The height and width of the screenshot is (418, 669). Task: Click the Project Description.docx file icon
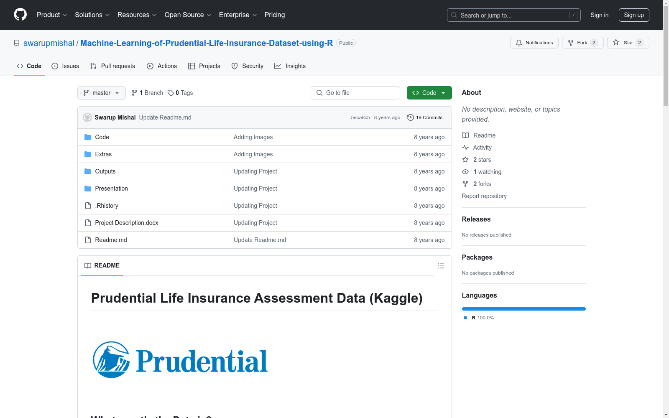pyautogui.click(x=88, y=223)
